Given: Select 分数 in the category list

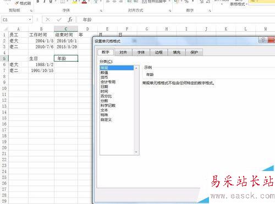Looking at the screenshot, I should 117,101.
